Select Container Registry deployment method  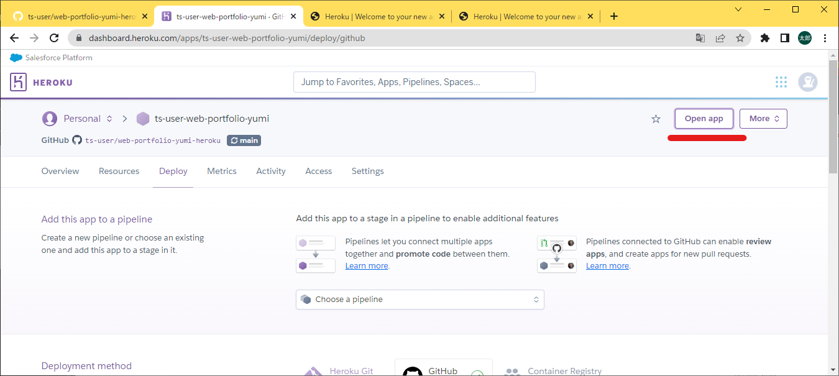pyautogui.click(x=552, y=370)
